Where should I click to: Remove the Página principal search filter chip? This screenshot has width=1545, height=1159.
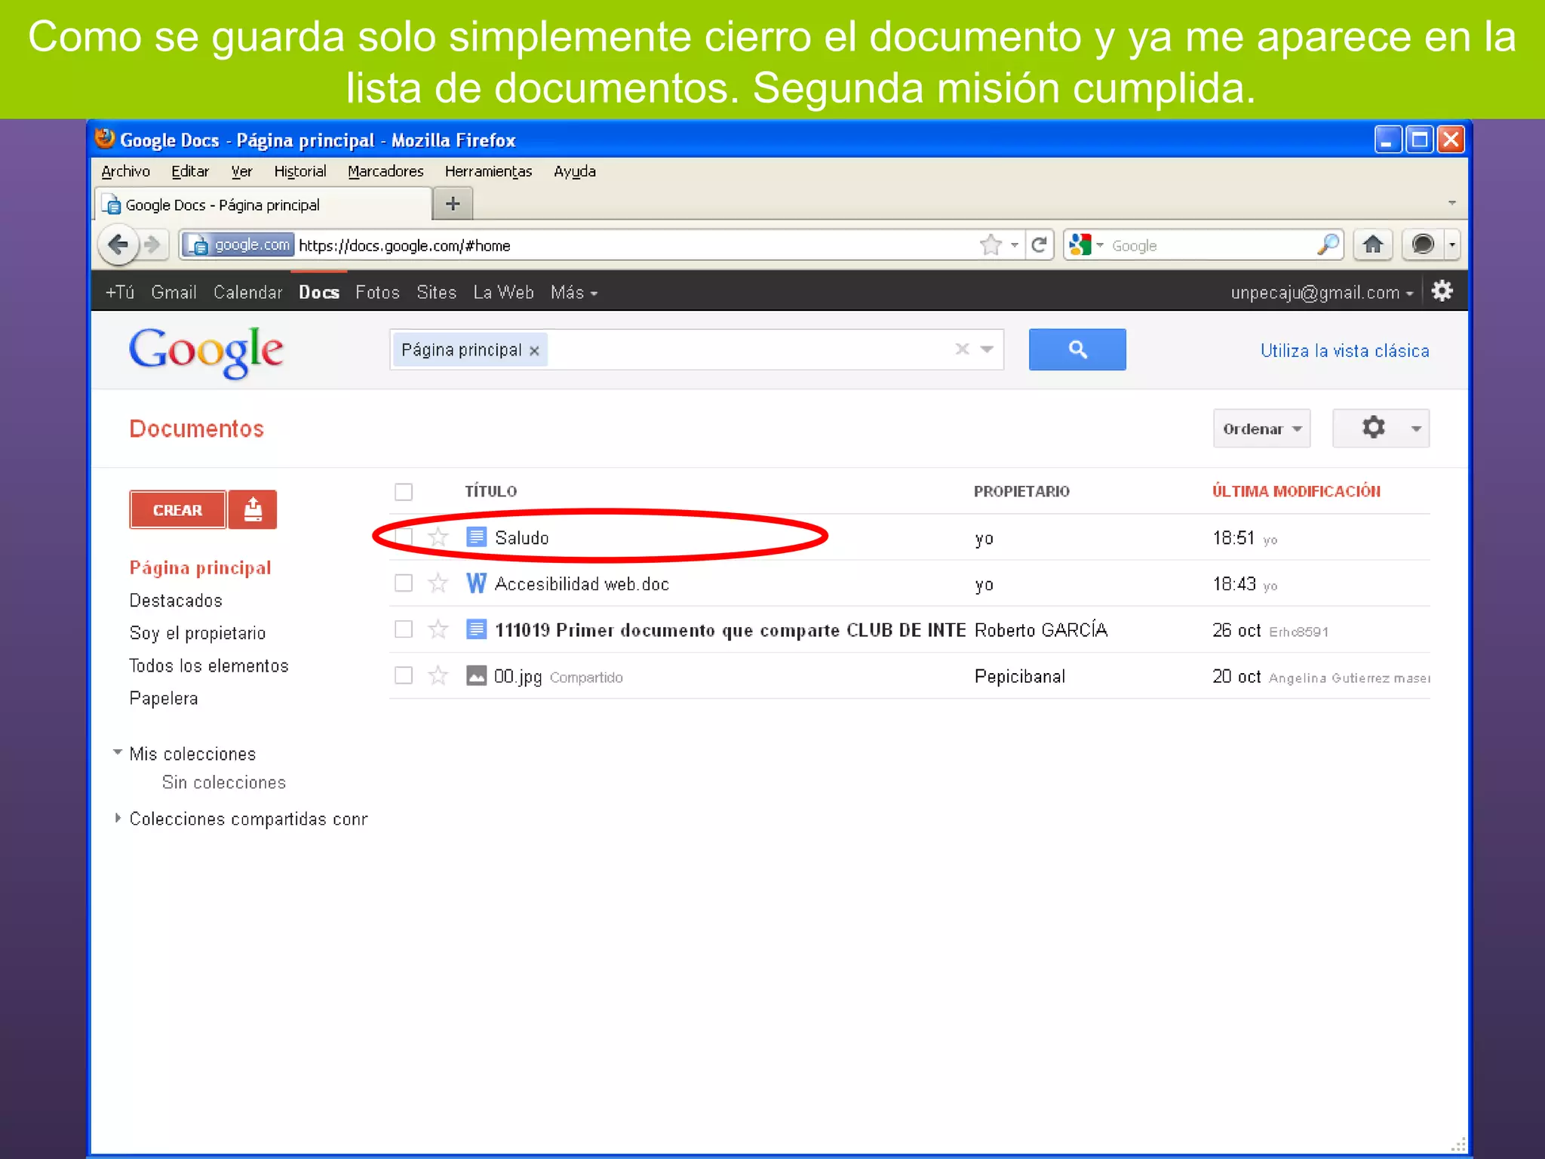(x=534, y=351)
